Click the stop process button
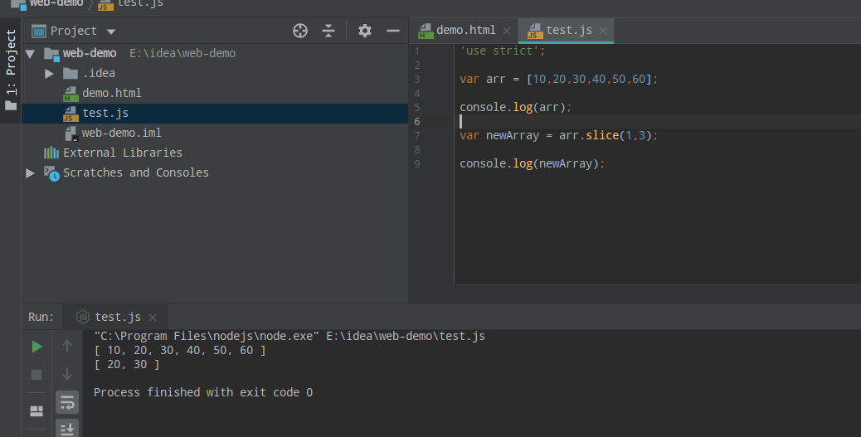Viewport: 861px width, 437px height. (x=36, y=375)
